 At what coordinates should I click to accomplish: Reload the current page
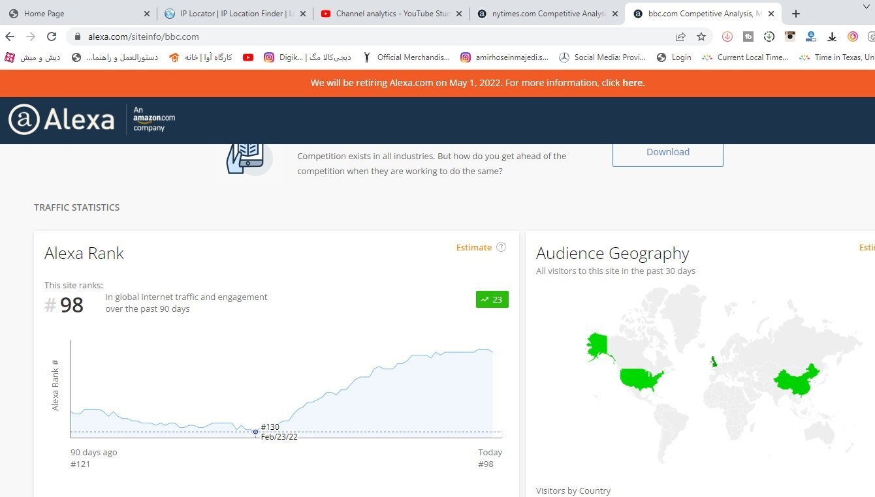[x=52, y=37]
